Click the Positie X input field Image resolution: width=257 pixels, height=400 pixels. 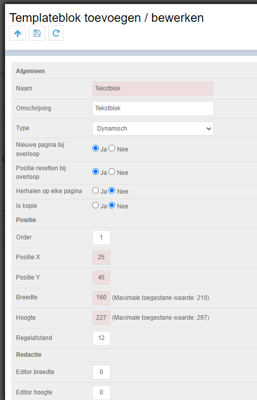[x=101, y=257]
